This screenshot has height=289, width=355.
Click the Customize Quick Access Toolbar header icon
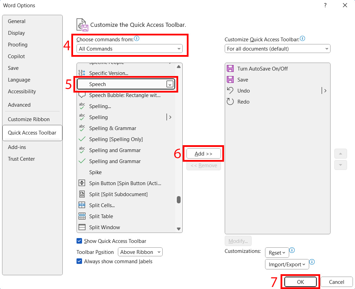[82, 25]
